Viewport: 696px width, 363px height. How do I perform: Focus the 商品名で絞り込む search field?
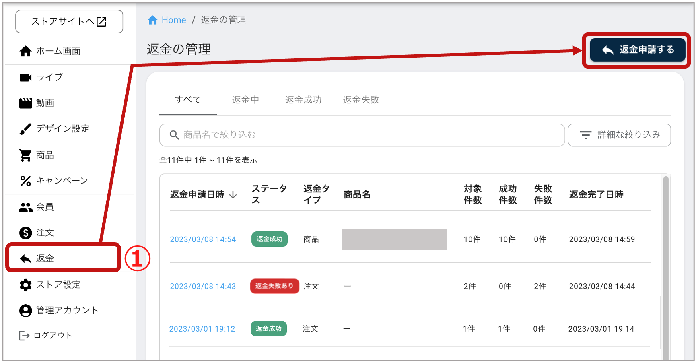point(362,135)
